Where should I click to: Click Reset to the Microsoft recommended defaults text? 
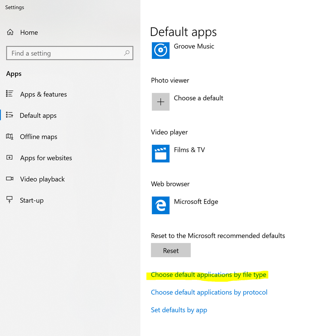click(218, 236)
